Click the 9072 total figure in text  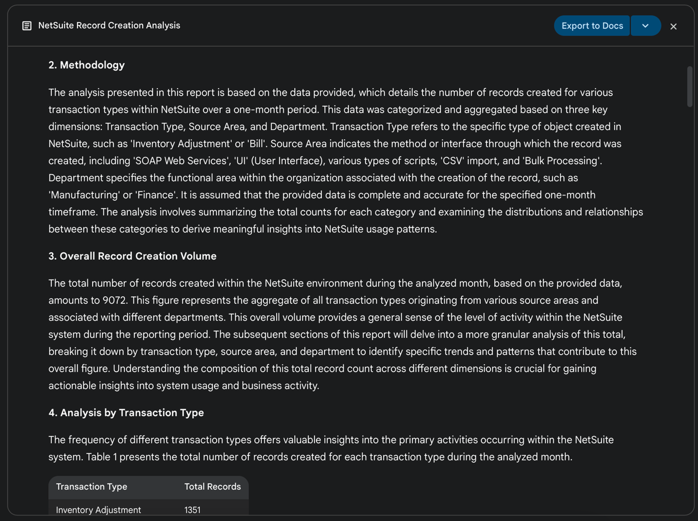pyautogui.click(x=114, y=300)
